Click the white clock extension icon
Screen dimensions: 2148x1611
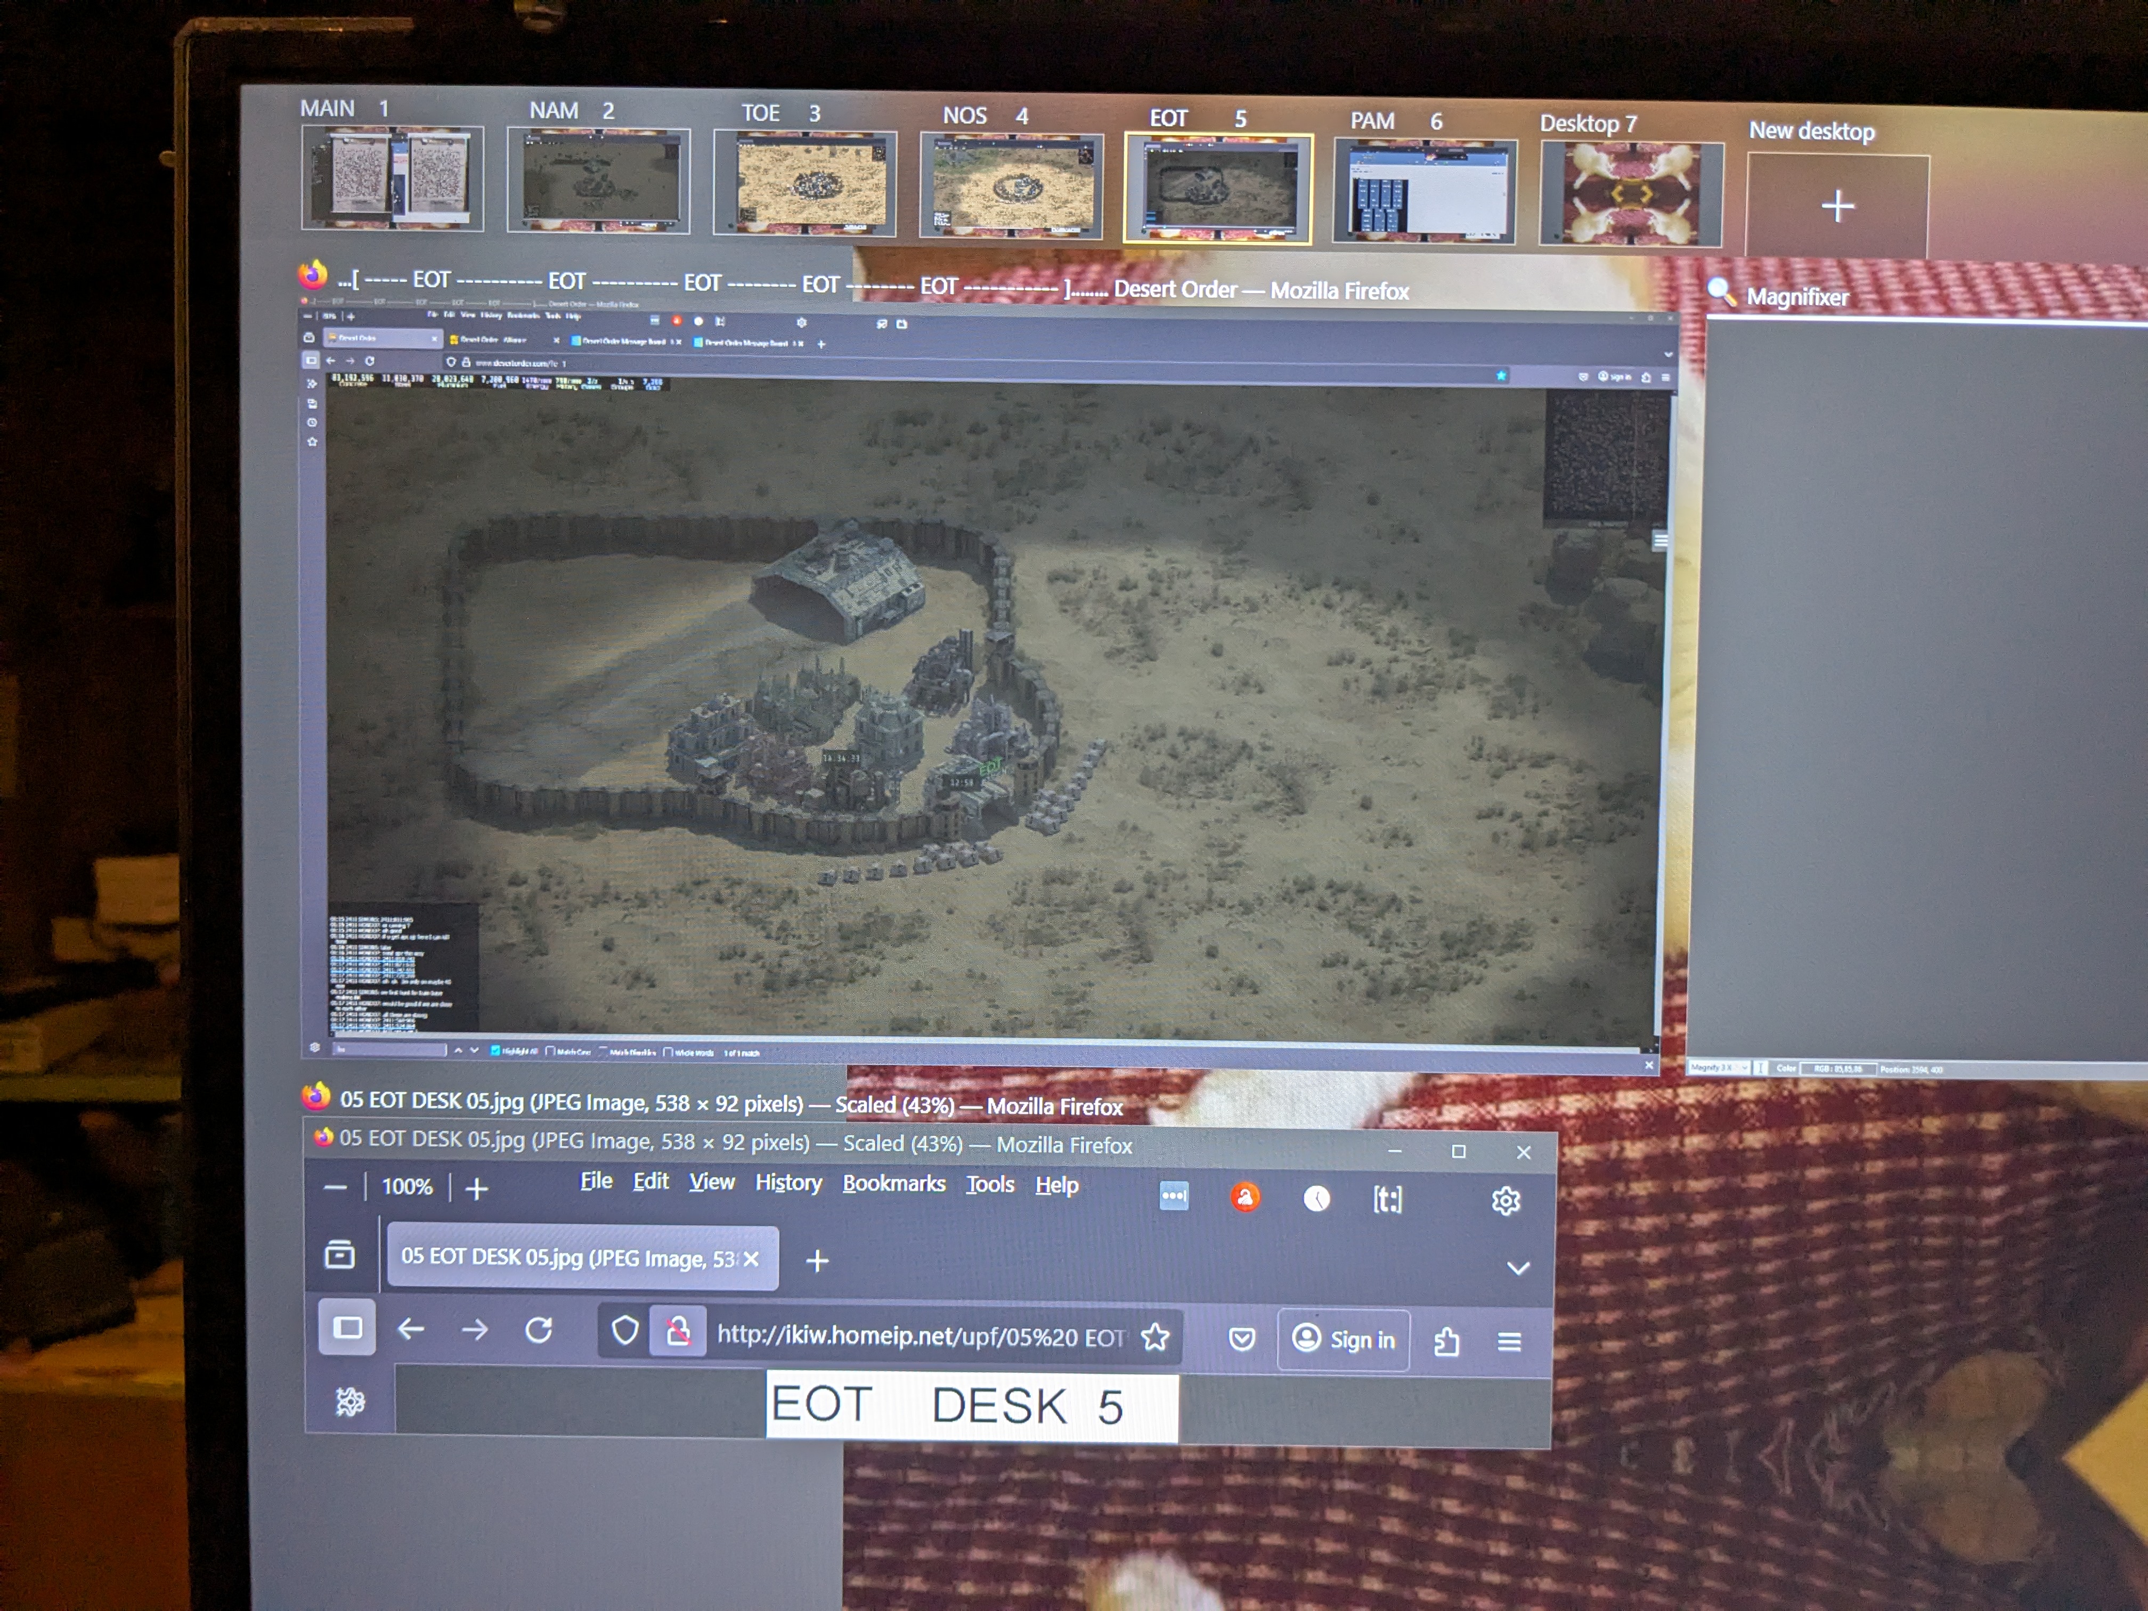(x=1317, y=1199)
